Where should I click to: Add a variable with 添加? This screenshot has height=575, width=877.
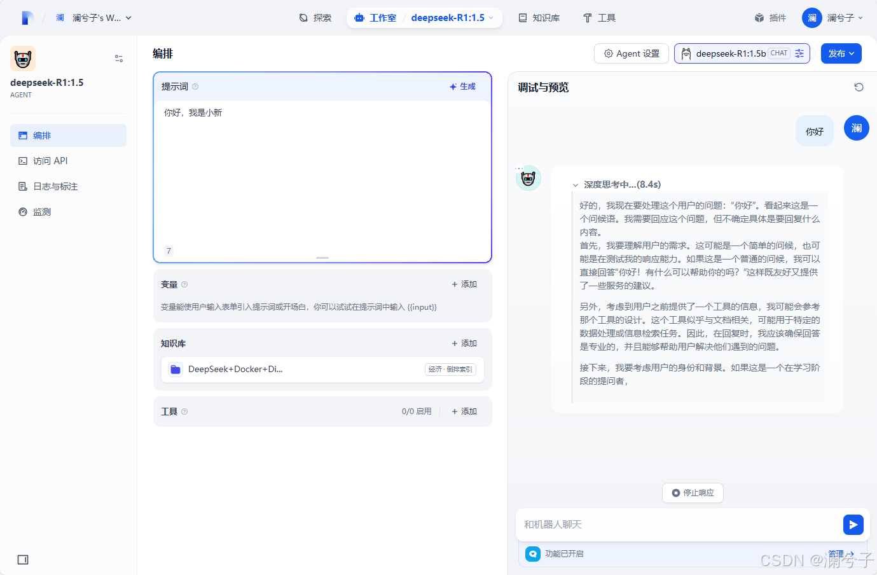[464, 284]
